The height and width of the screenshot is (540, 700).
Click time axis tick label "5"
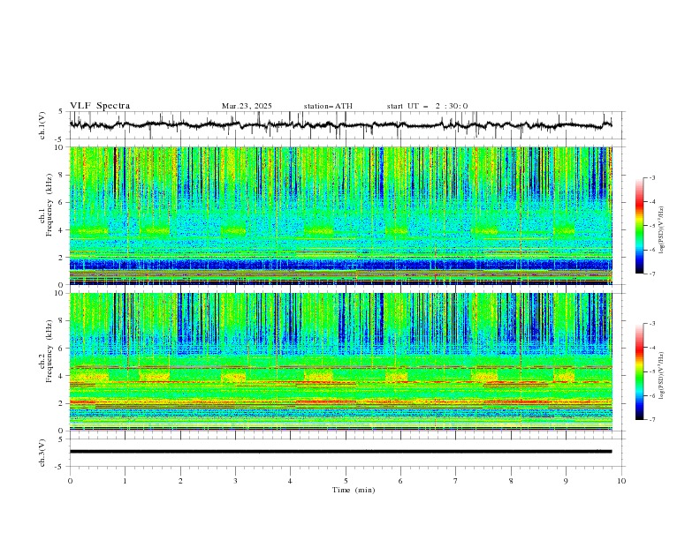[x=346, y=481]
